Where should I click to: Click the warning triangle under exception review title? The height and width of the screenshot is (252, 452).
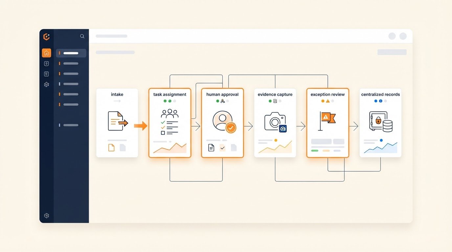[x=328, y=101]
